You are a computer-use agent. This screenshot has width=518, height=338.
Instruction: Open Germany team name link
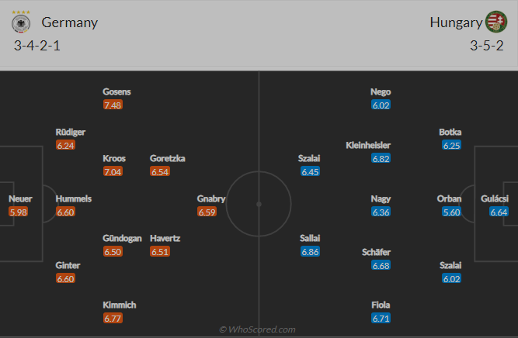(x=70, y=22)
